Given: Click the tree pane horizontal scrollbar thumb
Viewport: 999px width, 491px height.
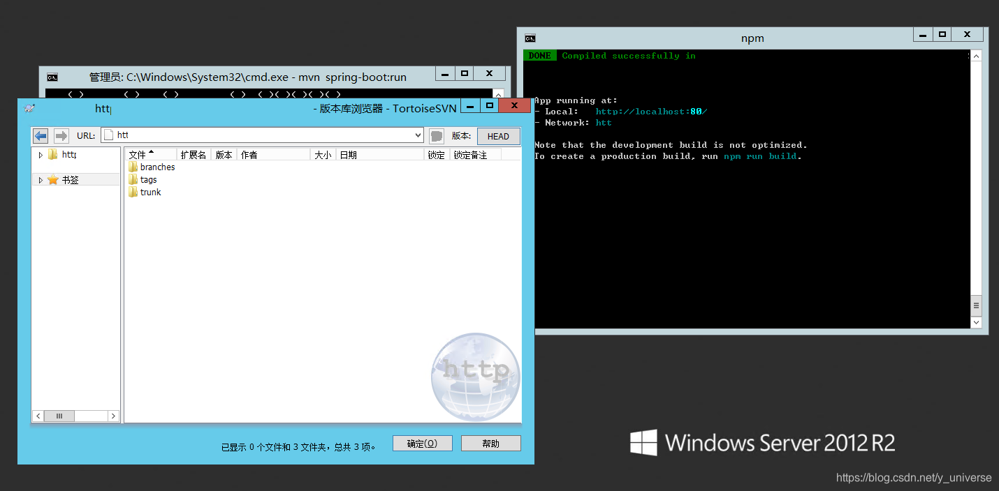Looking at the screenshot, I should [59, 416].
